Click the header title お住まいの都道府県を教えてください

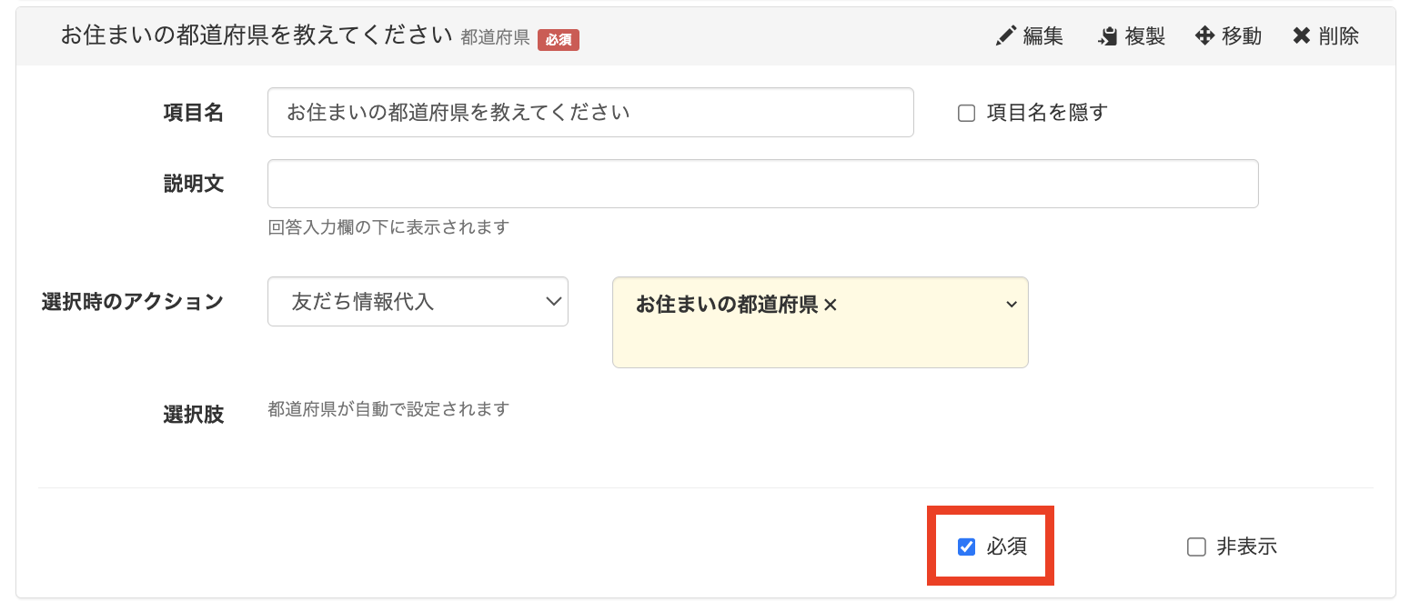[257, 35]
